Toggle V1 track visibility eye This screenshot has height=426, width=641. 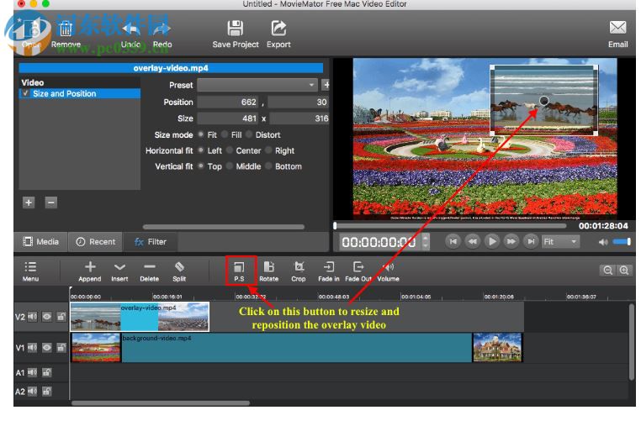pos(47,348)
